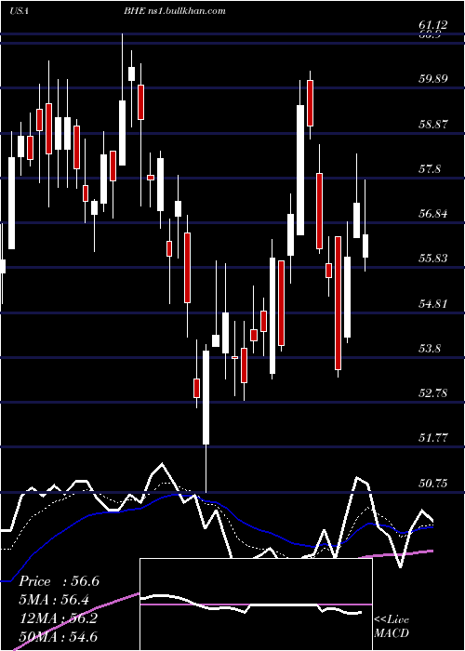Click the Price : 56.6 readout

click(60, 581)
